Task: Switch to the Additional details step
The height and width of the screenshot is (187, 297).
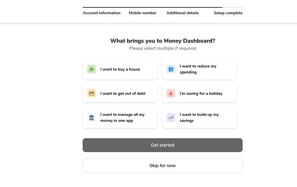Action: point(182,13)
